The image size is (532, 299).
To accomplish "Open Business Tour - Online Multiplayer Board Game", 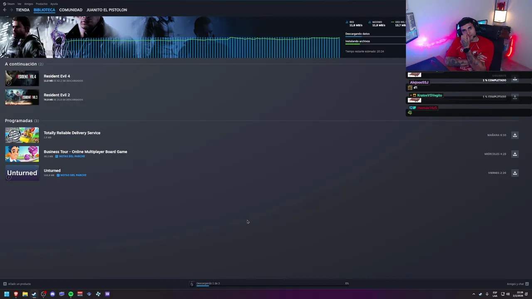I will pyautogui.click(x=85, y=152).
